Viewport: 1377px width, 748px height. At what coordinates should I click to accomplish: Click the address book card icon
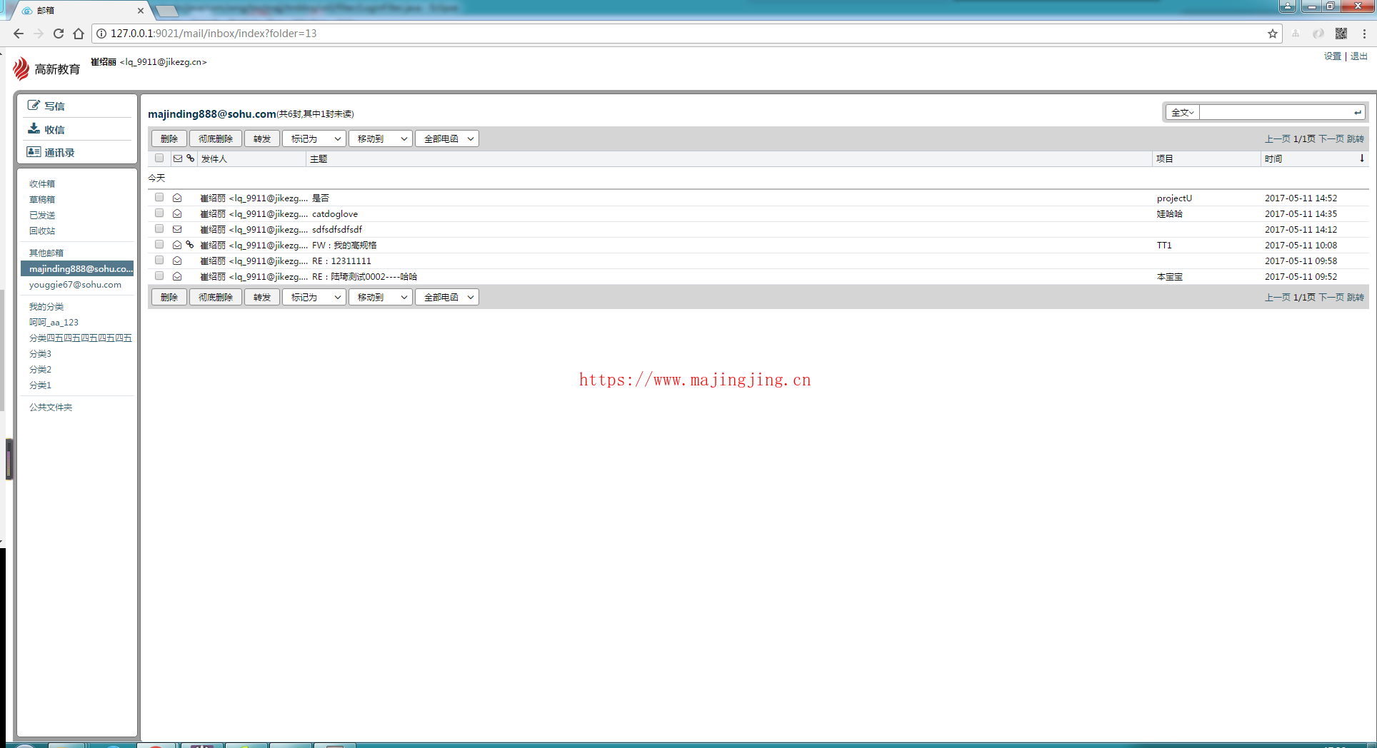[x=34, y=152]
